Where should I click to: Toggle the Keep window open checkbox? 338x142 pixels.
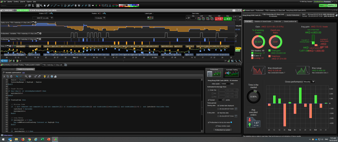click(216, 126)
